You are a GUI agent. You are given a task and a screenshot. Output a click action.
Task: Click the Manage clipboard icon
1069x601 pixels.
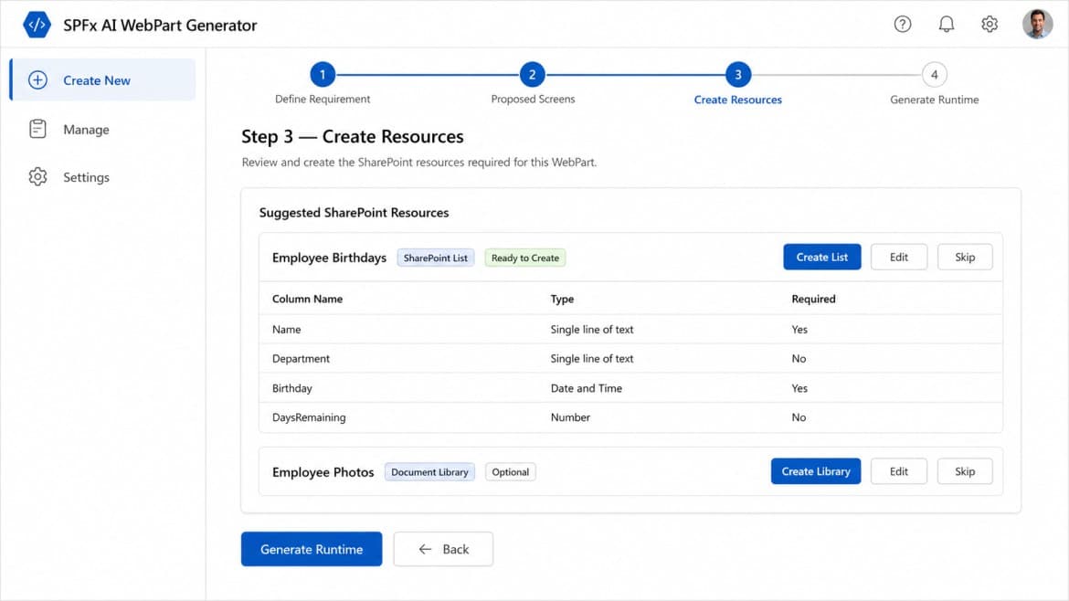(x=37, y=129)
